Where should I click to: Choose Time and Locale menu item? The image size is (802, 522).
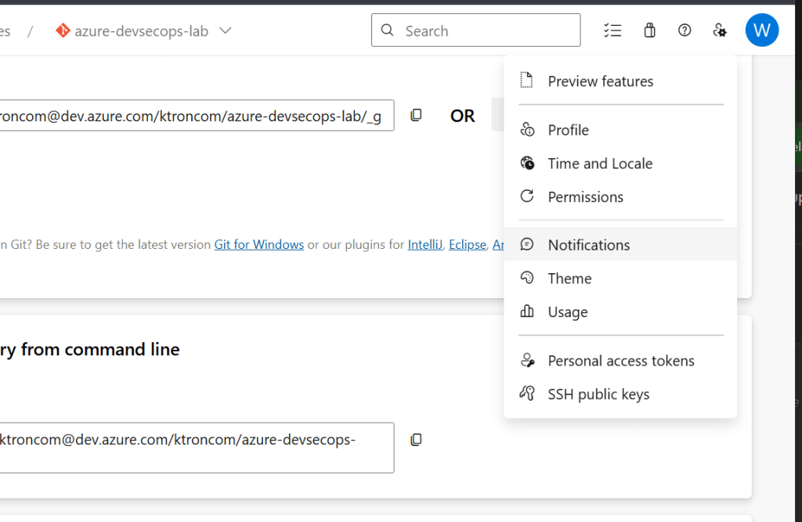pyautogui.click(x=600, y=164)
